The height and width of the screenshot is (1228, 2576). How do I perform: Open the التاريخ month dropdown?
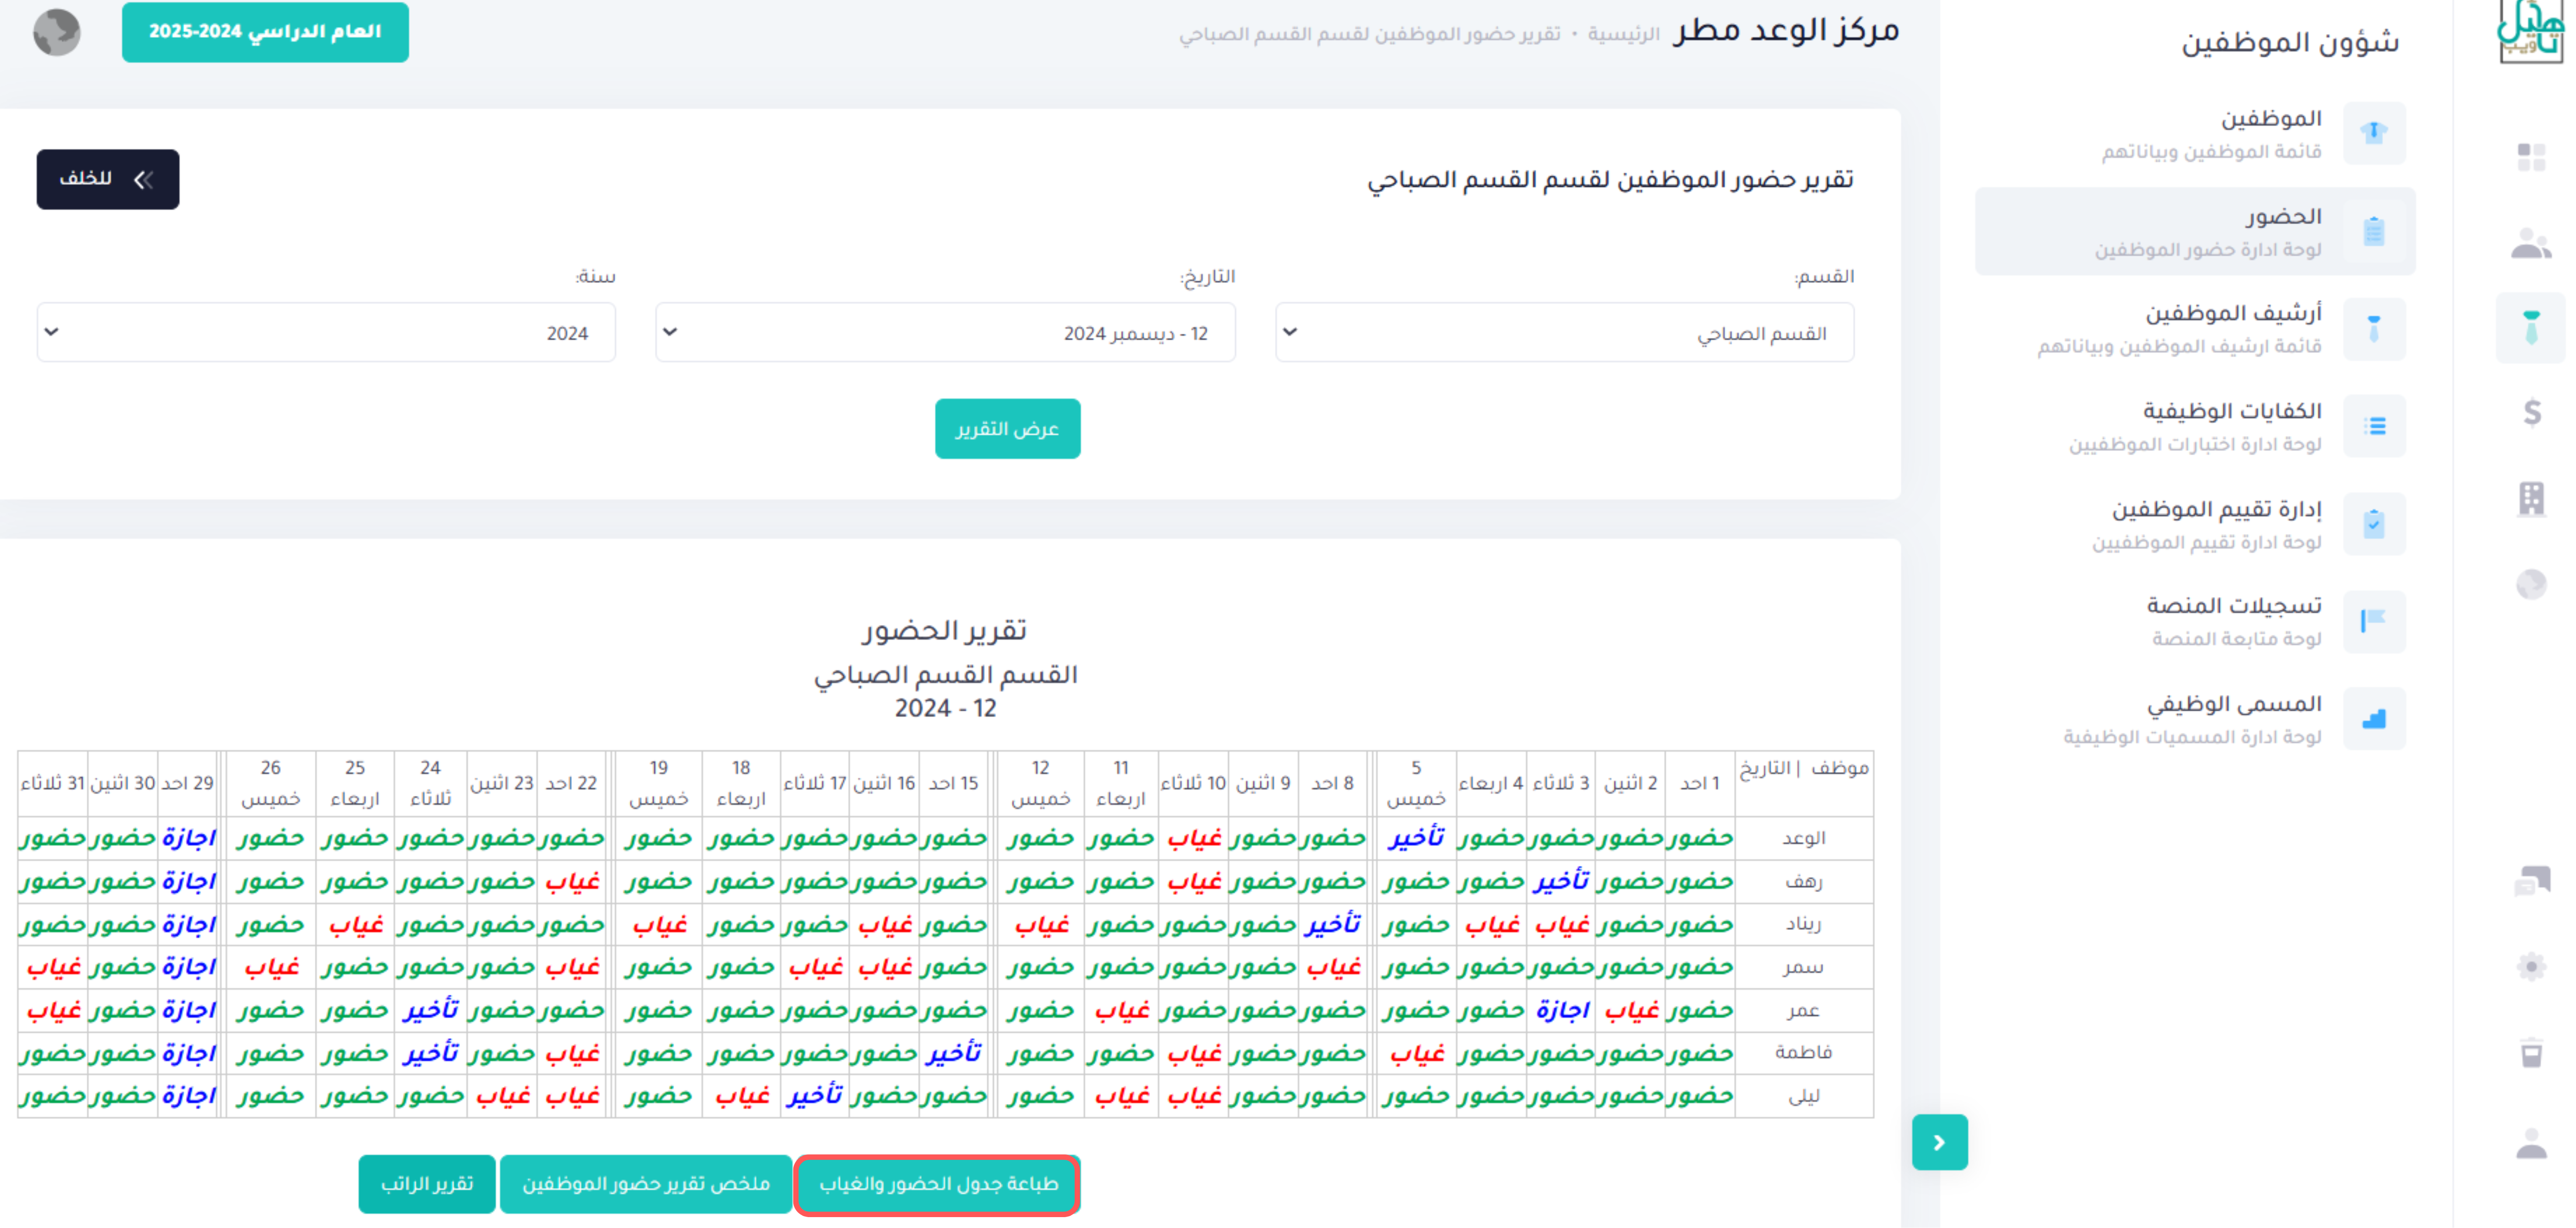pyautogui.click(x=945, y=333)
